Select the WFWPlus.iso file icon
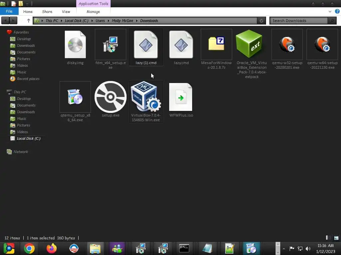 tap(181, 97)
